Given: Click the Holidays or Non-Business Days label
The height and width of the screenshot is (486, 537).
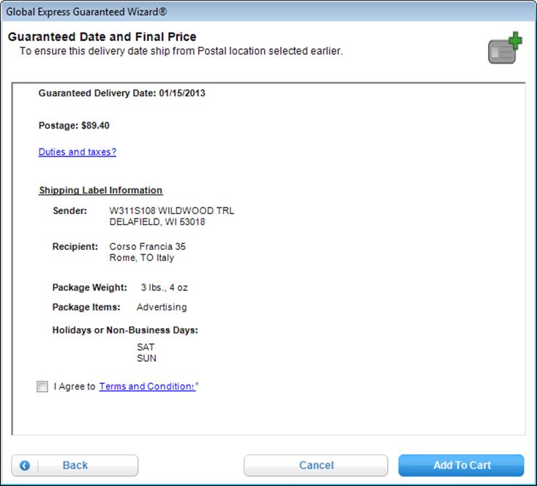Looking at the screenshot, I should tap(125, 330).
